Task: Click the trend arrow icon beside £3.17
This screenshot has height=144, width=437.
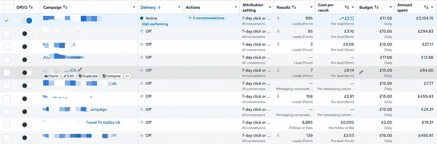Action: (x=342, y=18)
